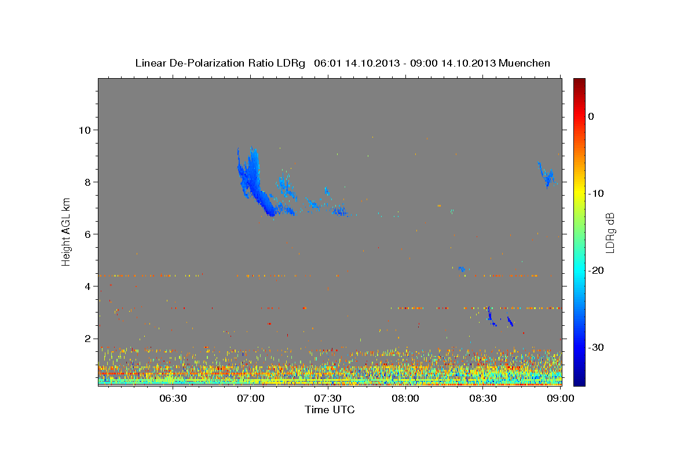Screen dimensions: 695x463
Task: Click the colorbar value -30
Action: point(596,347)
